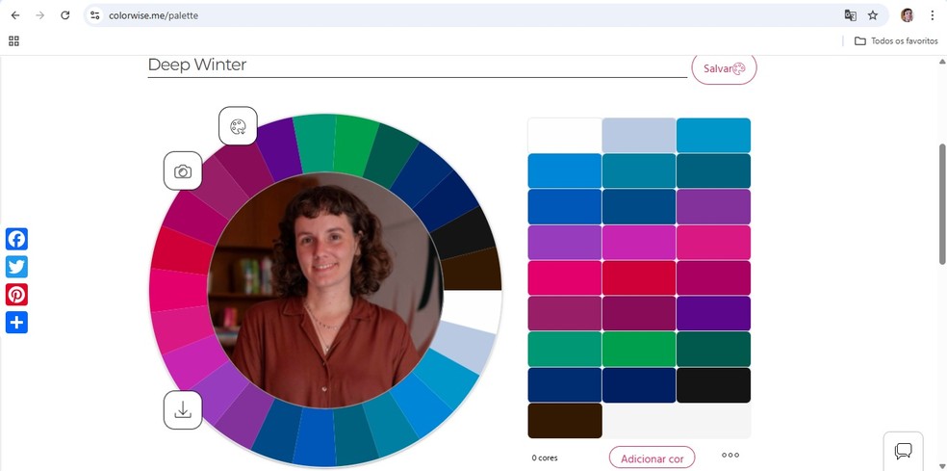This screenshot has height=471, width=947.
Task: Bookmark this page with the star icon
Action: click(873, 15)
